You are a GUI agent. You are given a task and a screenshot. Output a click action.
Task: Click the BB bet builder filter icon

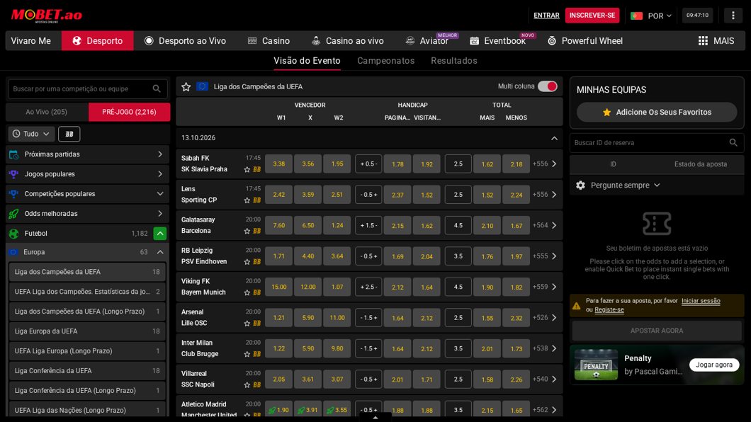tap(69, 134)
